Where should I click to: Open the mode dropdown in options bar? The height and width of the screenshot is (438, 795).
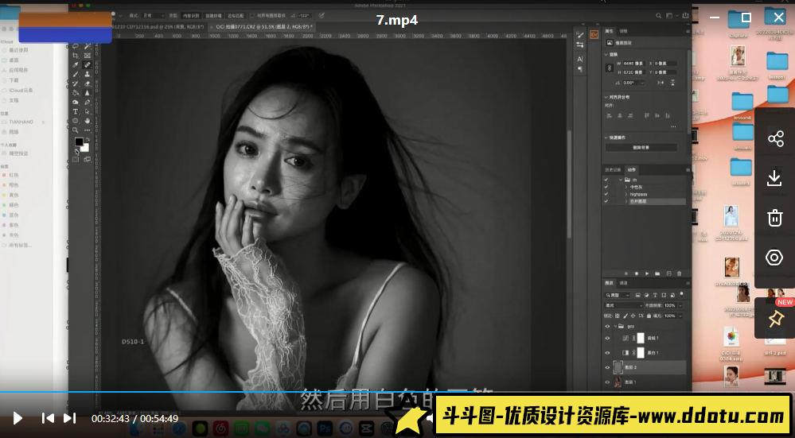coord(153,16)
